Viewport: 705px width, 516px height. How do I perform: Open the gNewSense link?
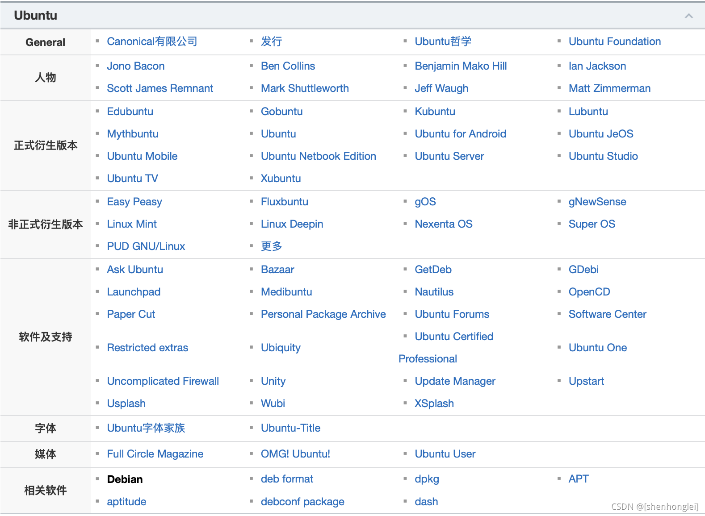click(x=597, y=202)
